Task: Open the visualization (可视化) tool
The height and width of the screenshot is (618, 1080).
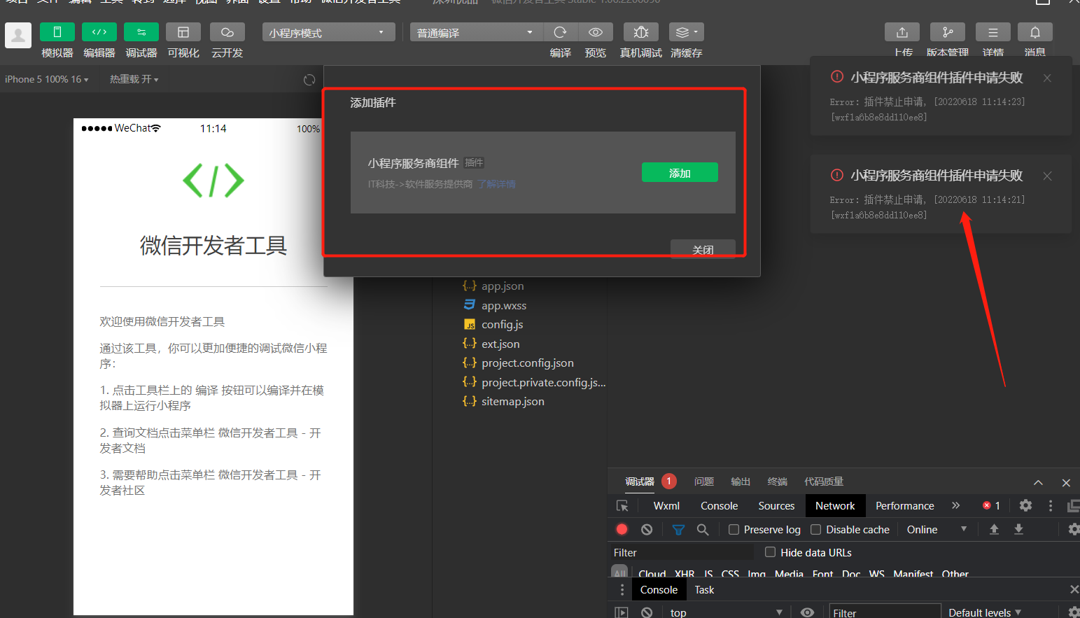Action: click(183, 32)
